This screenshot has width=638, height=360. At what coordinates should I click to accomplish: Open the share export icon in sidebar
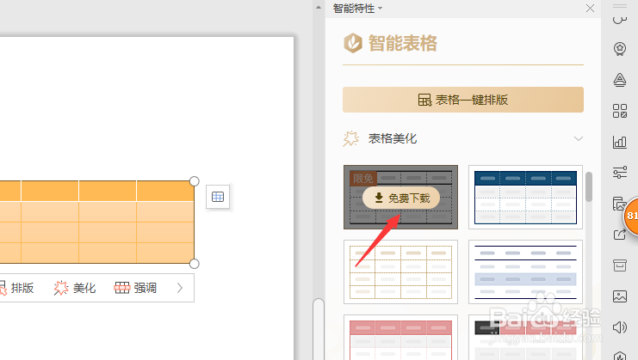click(620, 235)
